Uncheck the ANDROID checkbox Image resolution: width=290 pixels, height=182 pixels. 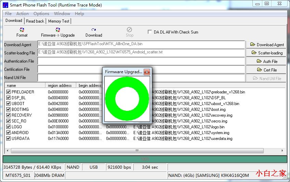(8, 133)
